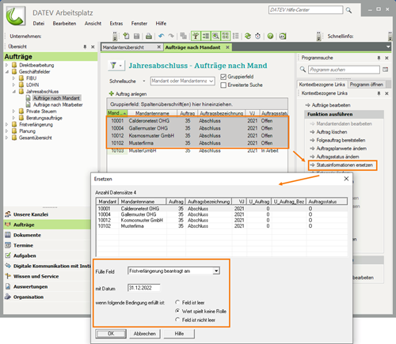Click OK in the Ersetzen dialog
This screenshot has width=396, height=344.
pyautogui.click(x=111, y=334)
